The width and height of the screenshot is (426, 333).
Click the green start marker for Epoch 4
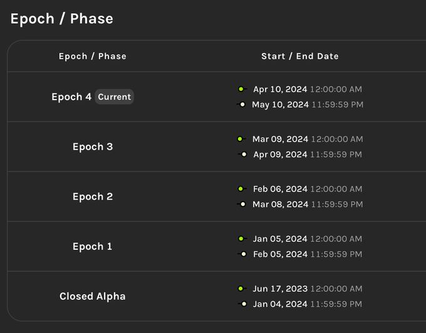[x=241, y=90]
